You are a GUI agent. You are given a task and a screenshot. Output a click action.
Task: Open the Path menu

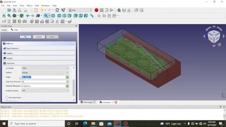coord(37,6)
